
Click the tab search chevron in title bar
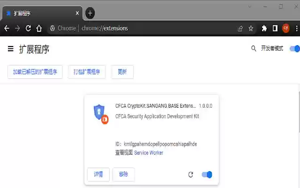pyautogui.click(x=250, y=7)
